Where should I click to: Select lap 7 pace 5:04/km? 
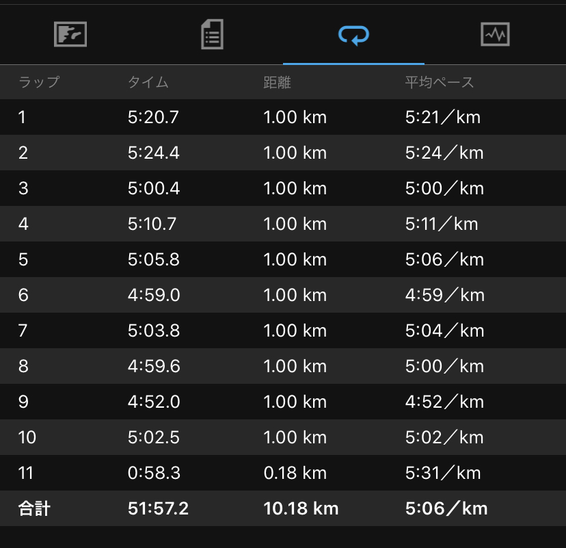tap(444, 330)
